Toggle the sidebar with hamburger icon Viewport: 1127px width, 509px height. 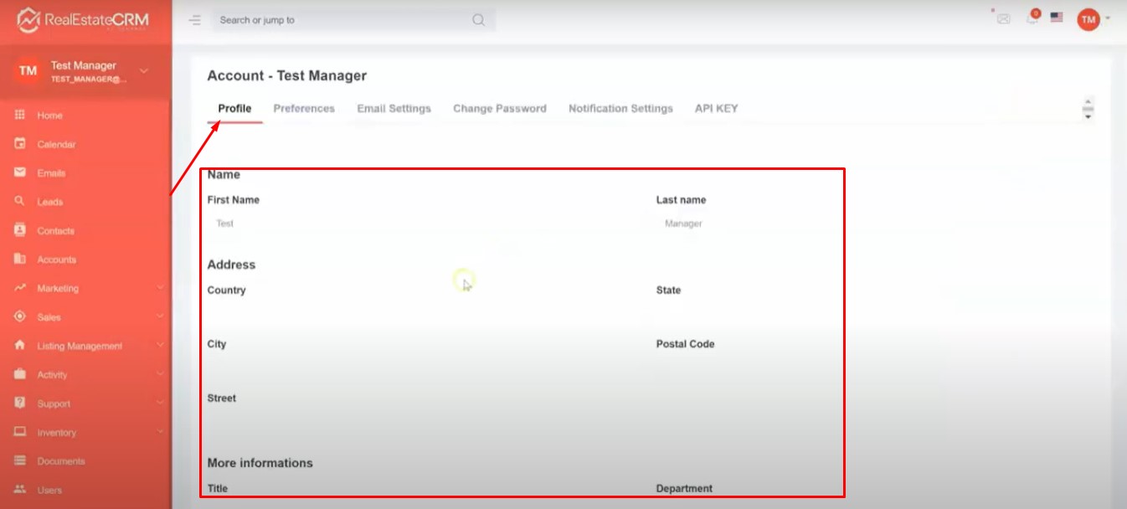[195, 20]
